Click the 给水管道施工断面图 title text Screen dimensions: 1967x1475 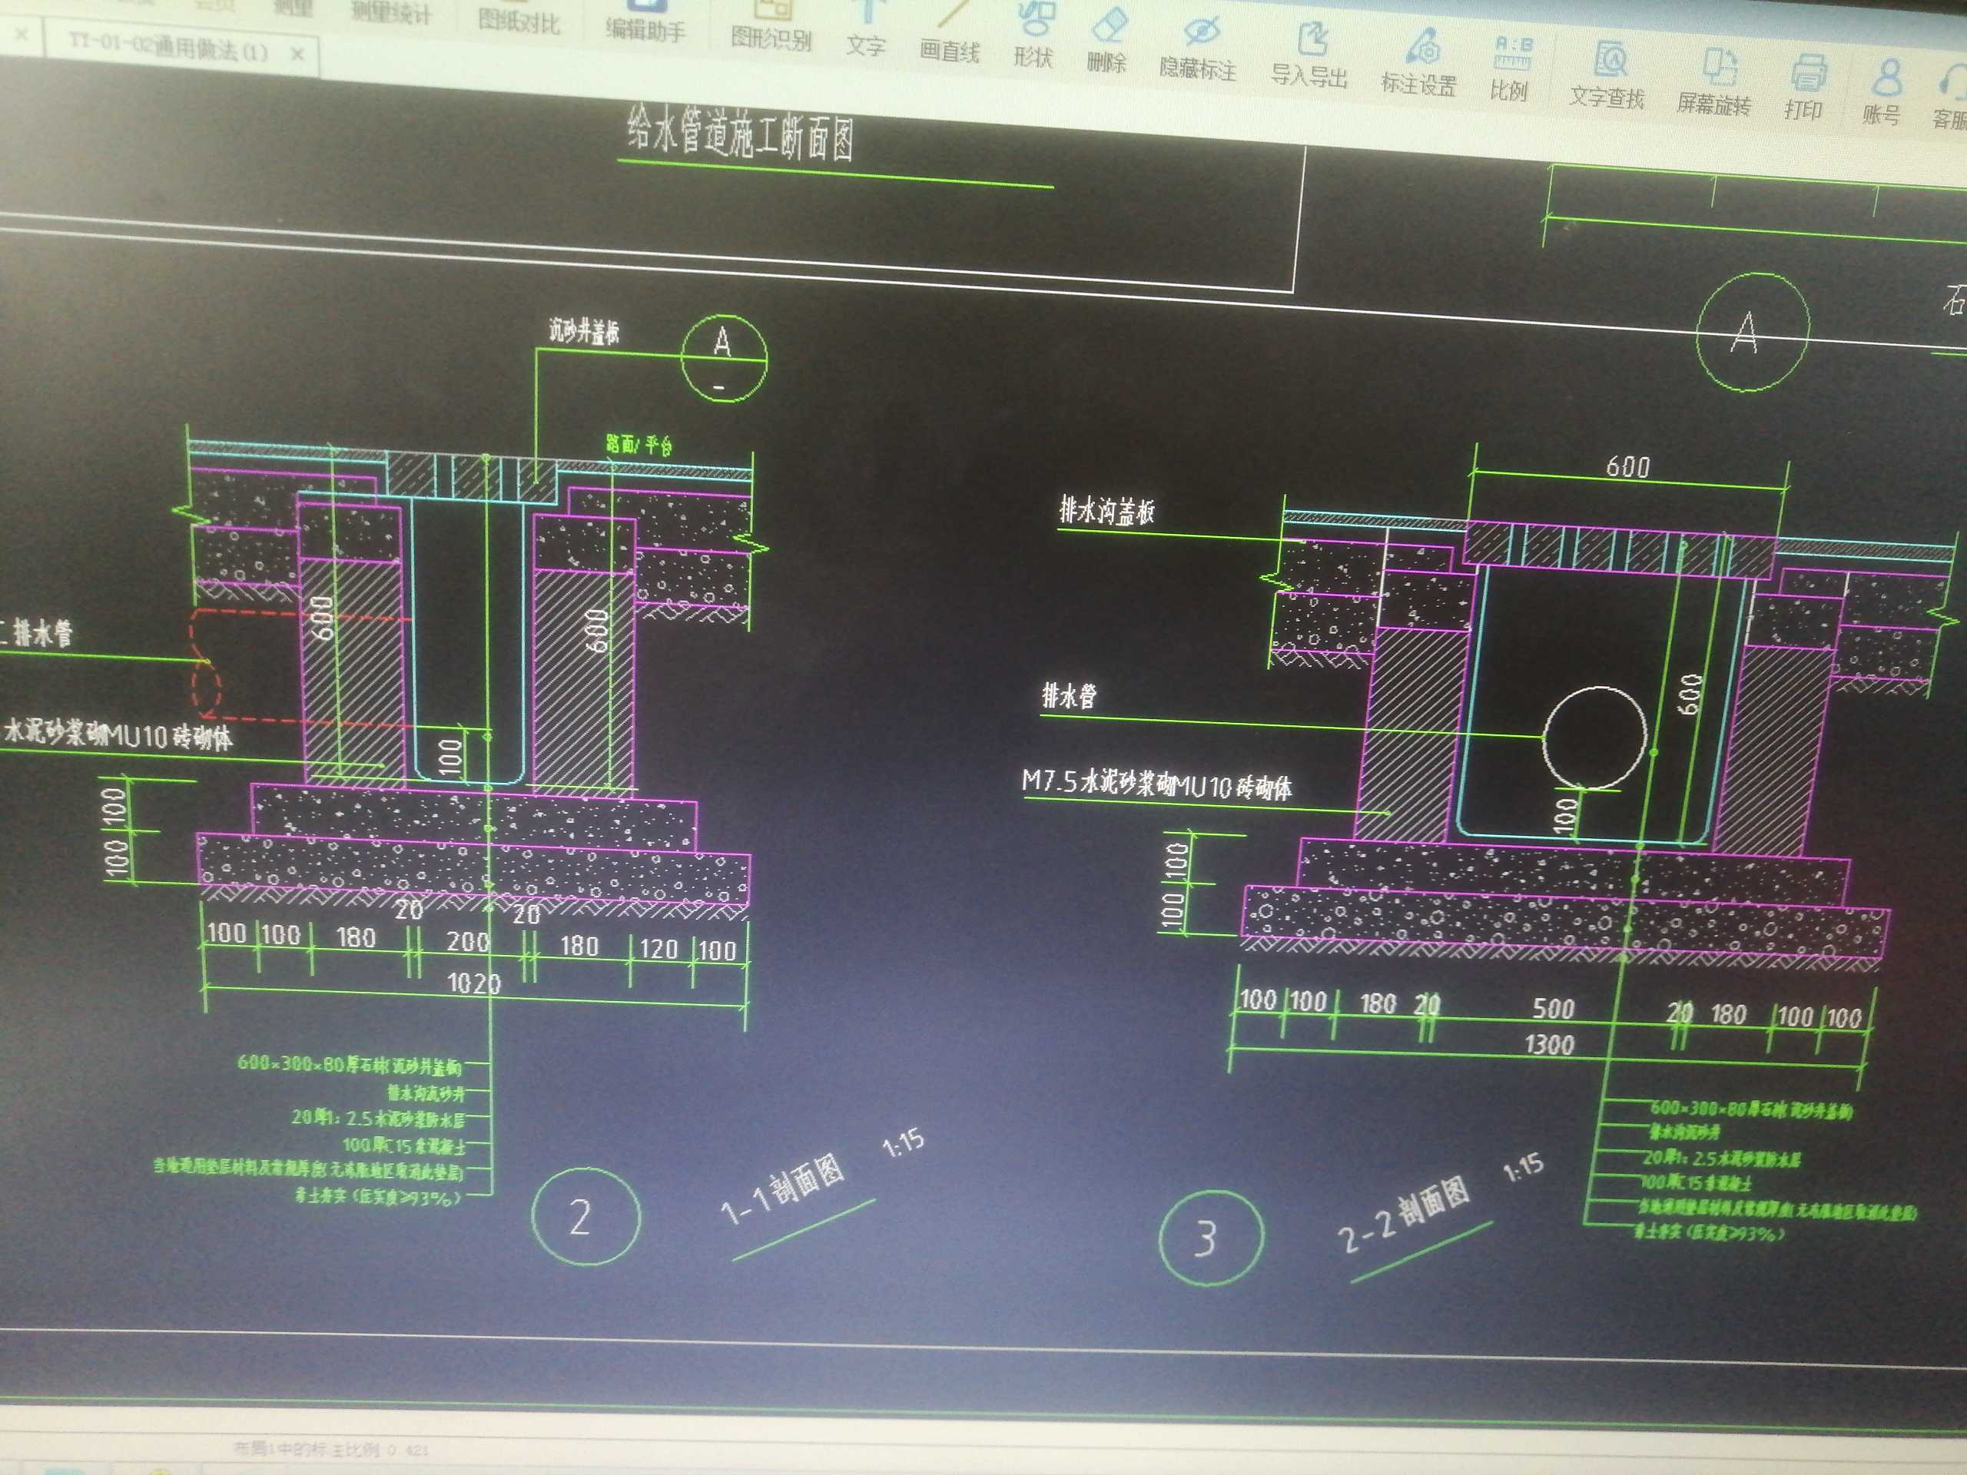740,134
